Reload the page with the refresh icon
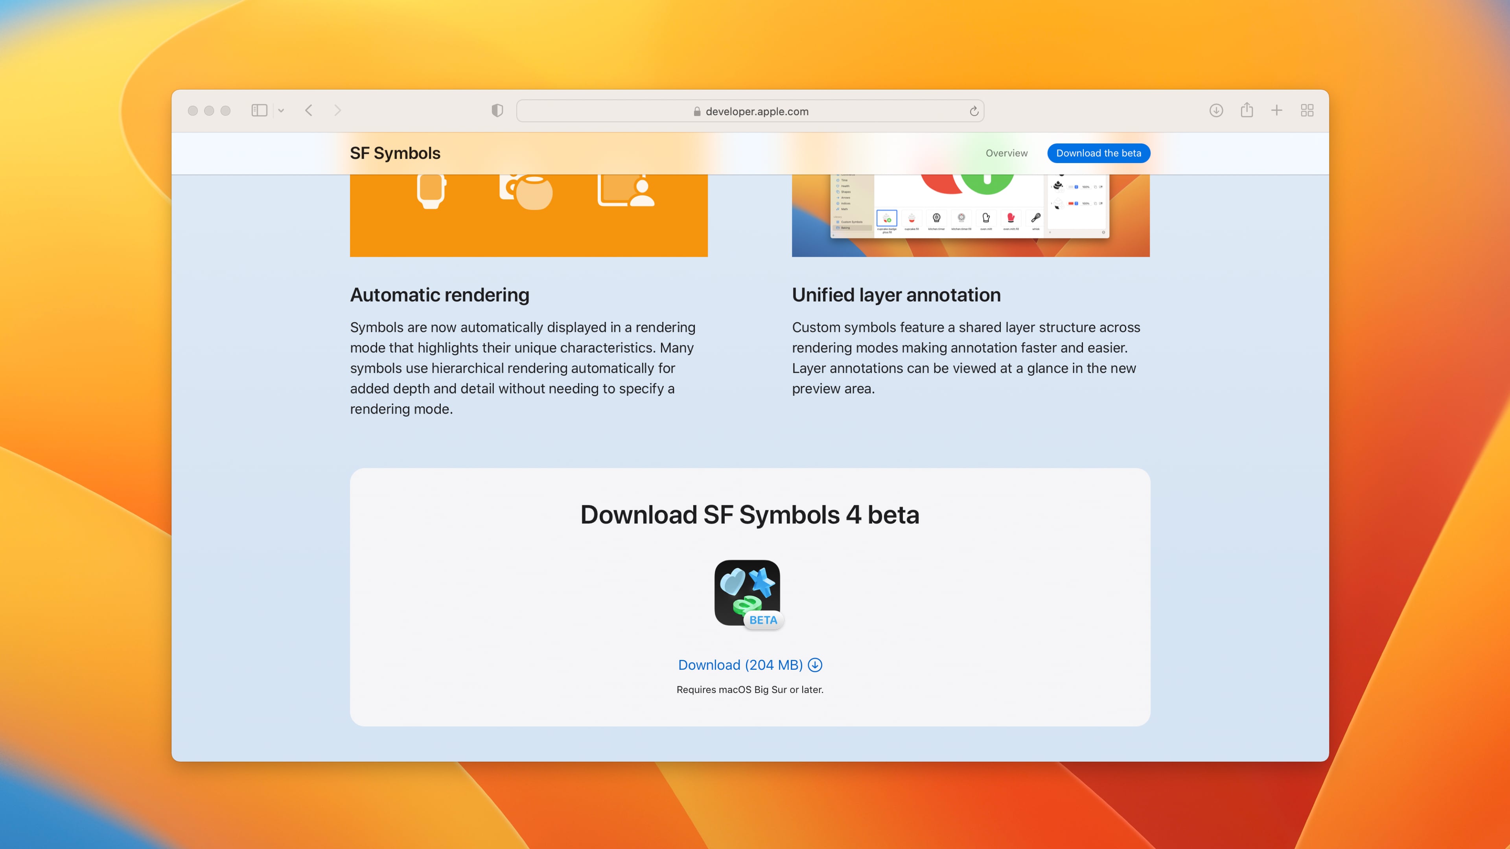 (x=974, y=111)
